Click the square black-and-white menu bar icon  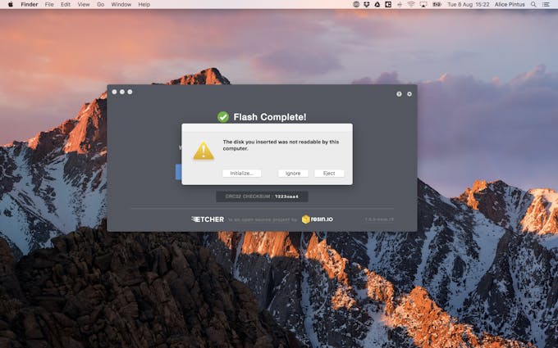point(388,4)
